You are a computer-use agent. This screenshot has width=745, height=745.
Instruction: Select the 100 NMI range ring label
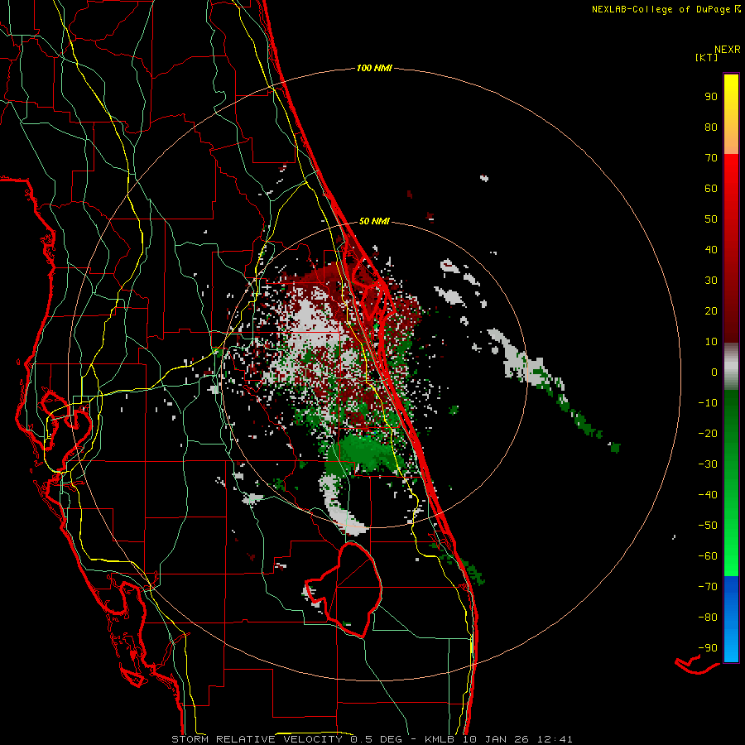click(x=374, y=69)
